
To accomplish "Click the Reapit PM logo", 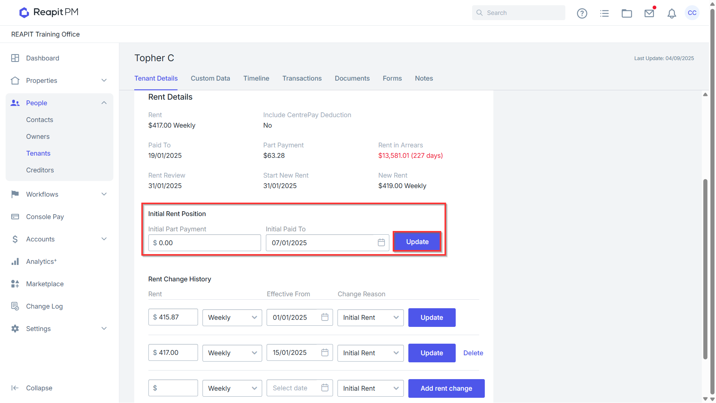I will coord(49,12).
